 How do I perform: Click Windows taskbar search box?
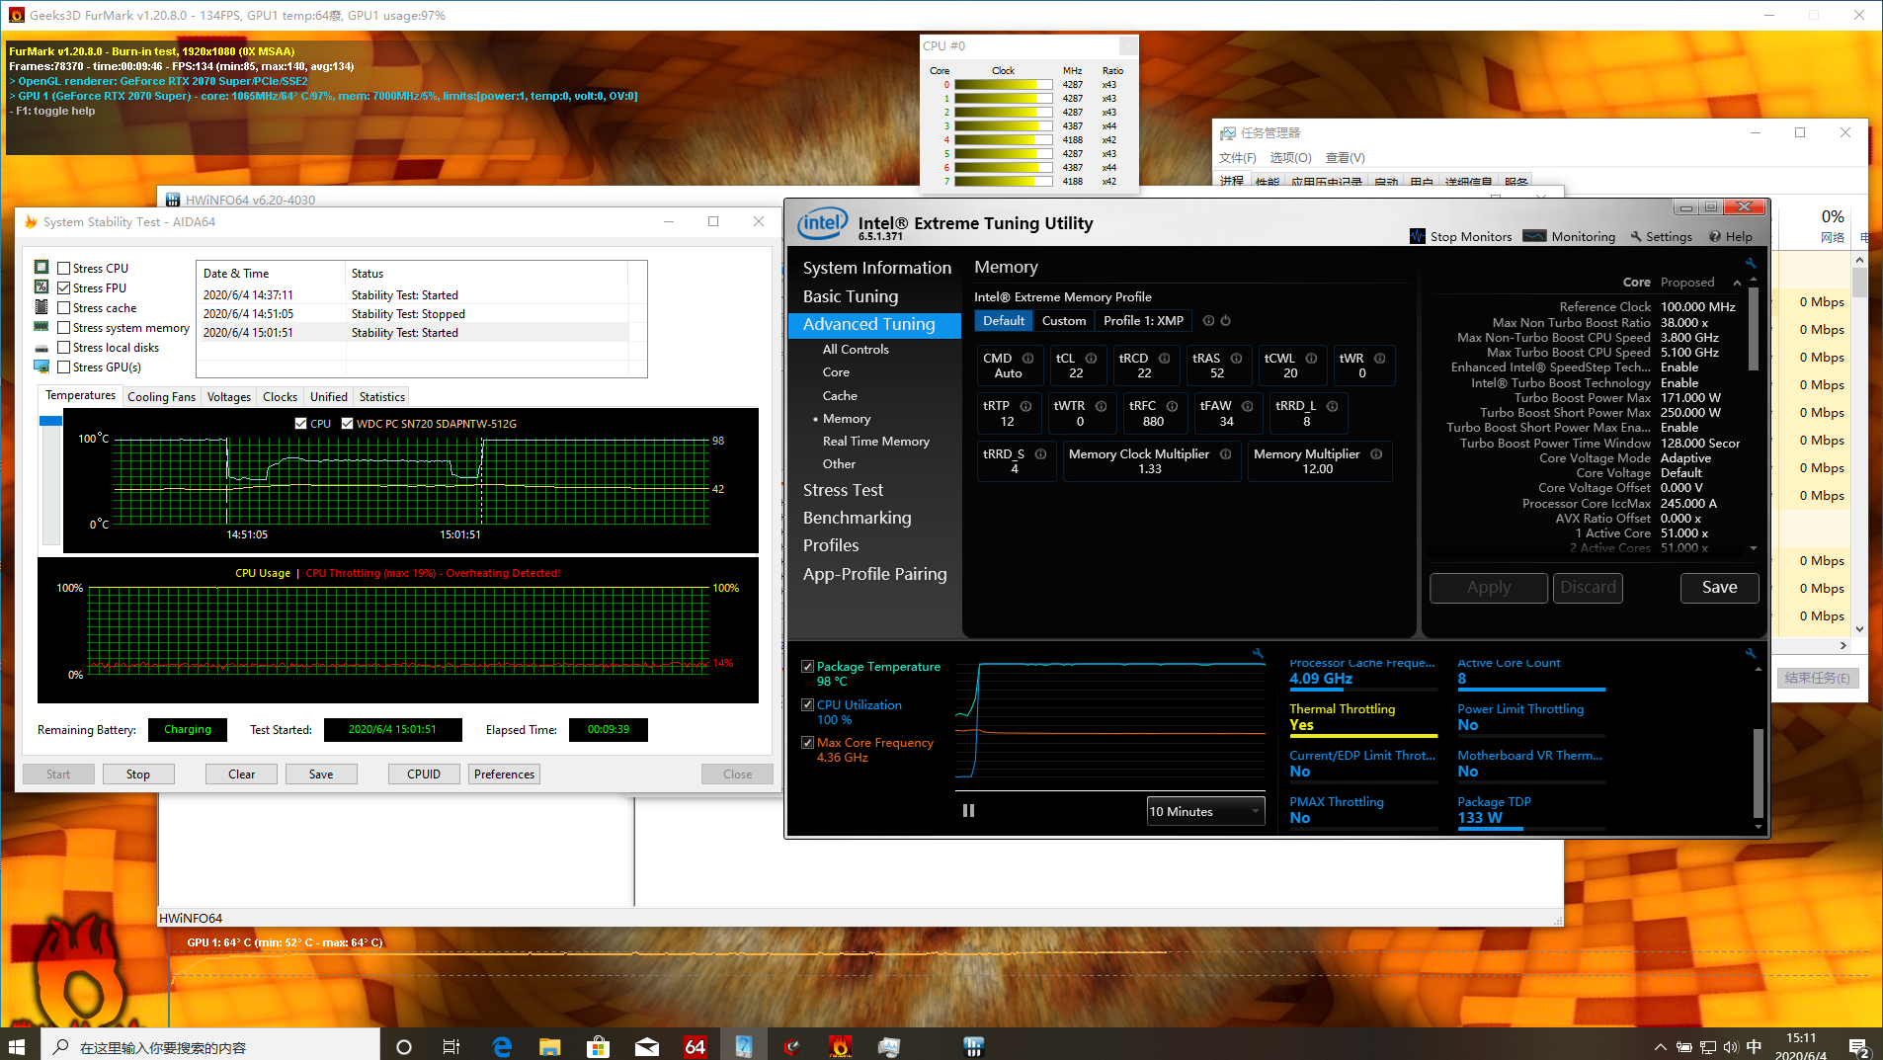coord(209,1046)
